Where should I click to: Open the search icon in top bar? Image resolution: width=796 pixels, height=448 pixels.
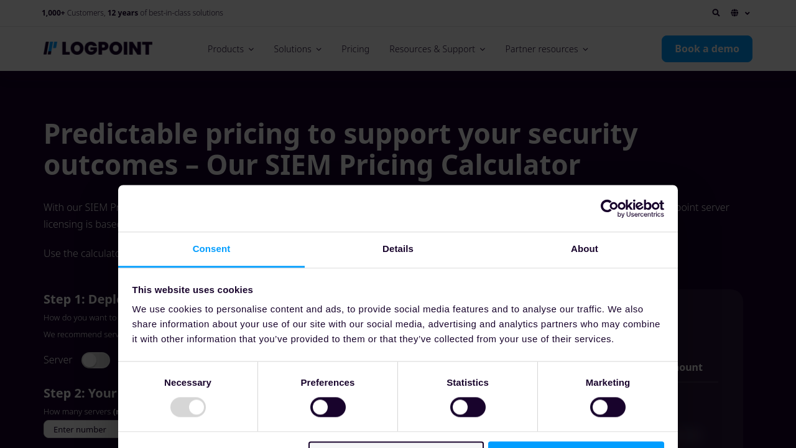click(716, 12)
